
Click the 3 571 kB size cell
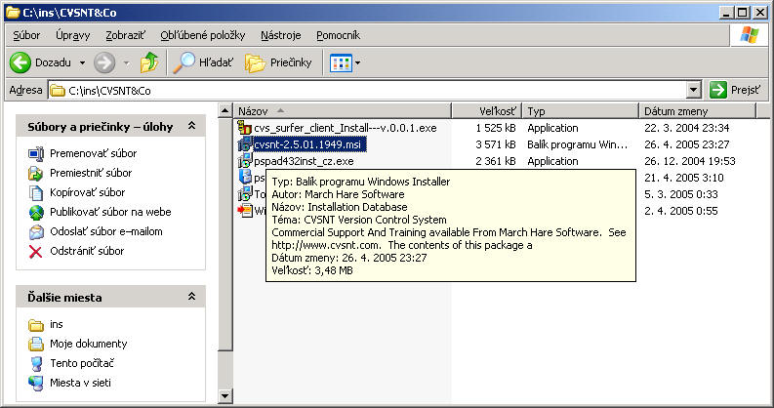click(x=496, y=144)
